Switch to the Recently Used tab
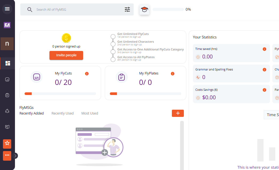Image resolution: width=279 pixels, height=170 pixels. click(63, 113)
